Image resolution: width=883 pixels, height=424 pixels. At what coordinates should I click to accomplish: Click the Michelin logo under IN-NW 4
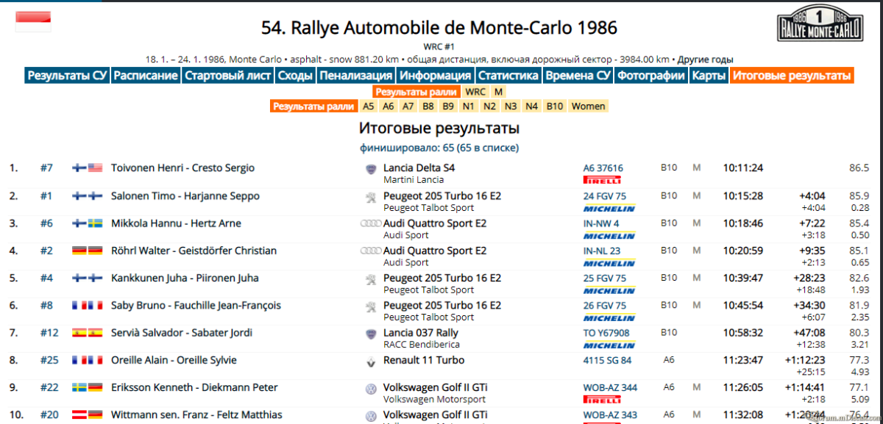[609, 236]
